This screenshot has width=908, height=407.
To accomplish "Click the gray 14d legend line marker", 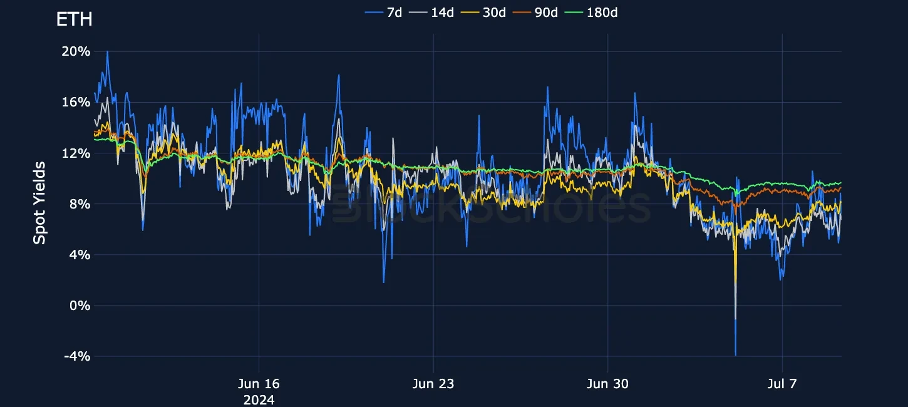I will [418, 12].
